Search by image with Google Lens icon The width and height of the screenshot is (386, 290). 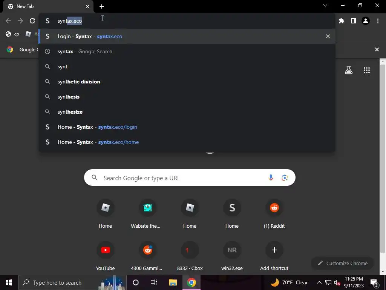285,177
